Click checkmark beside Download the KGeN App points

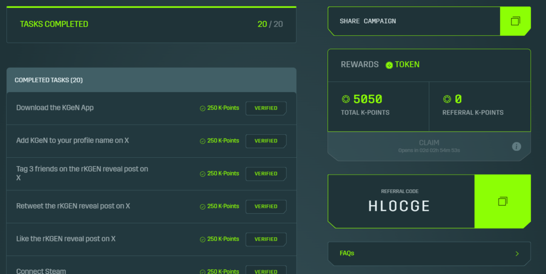click(202, 108)
